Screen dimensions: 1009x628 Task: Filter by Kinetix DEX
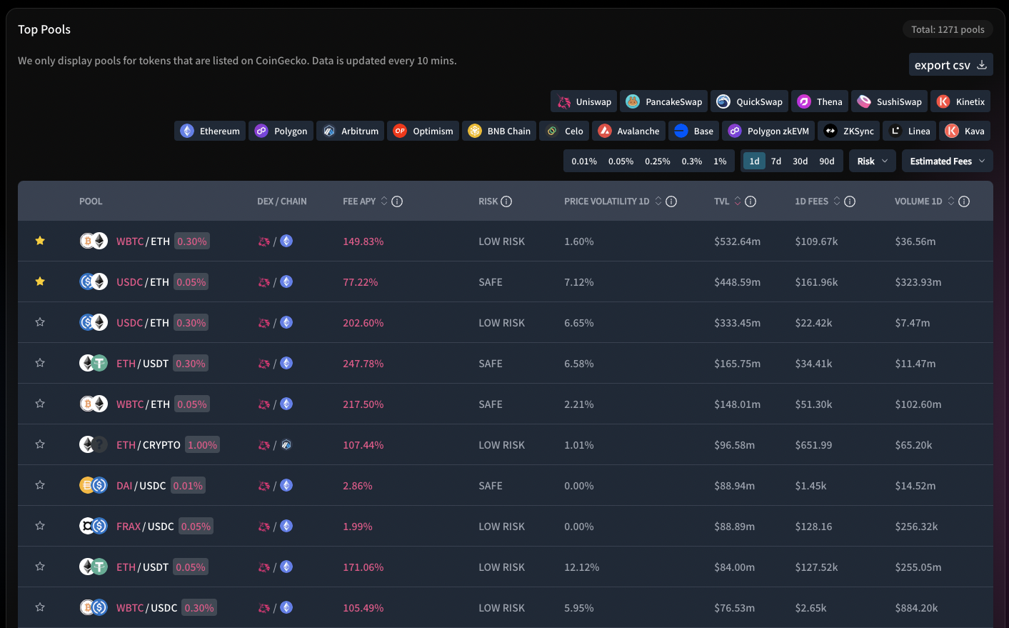(x=960, y=101)
